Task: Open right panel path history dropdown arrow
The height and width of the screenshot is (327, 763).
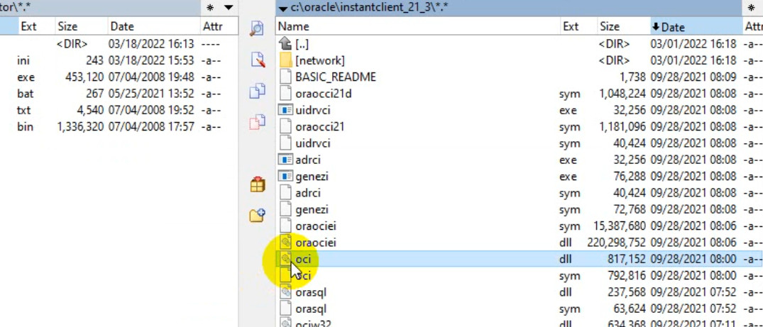Action: pyautogui.click(x=282, y=8)
